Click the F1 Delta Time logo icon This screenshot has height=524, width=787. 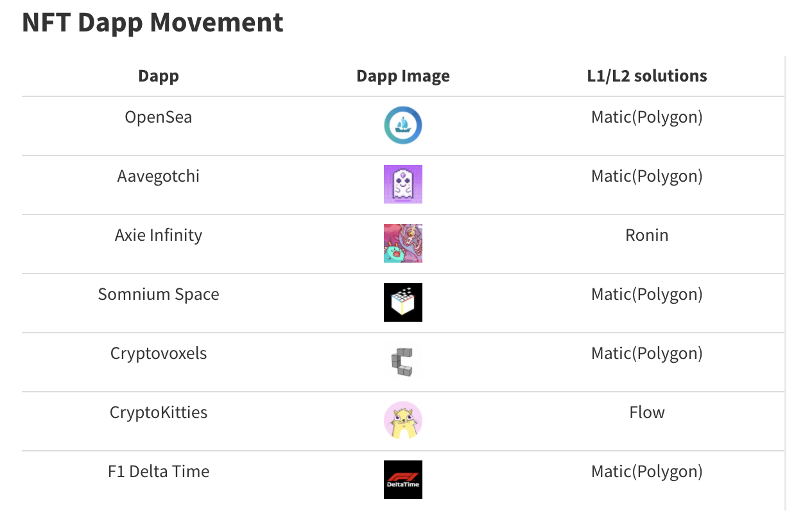(x=402, y=480)
